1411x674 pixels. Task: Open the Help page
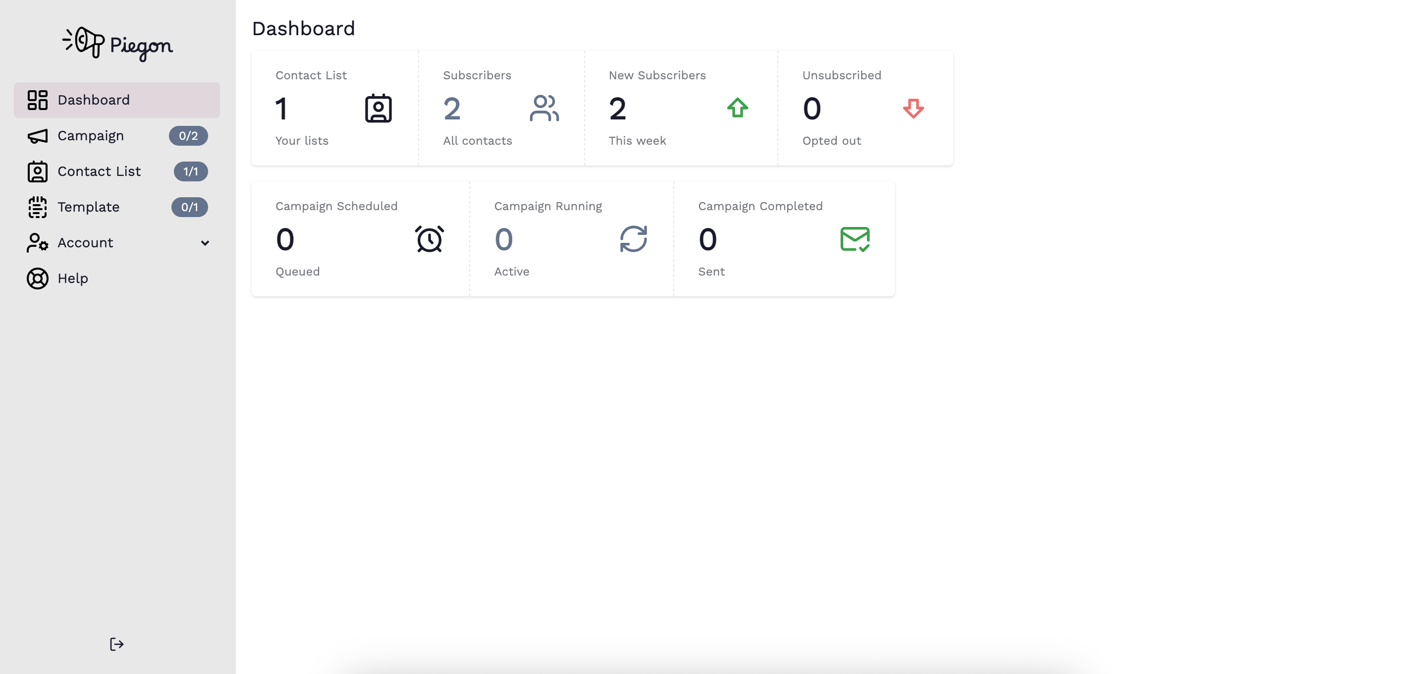coord(116,279)
